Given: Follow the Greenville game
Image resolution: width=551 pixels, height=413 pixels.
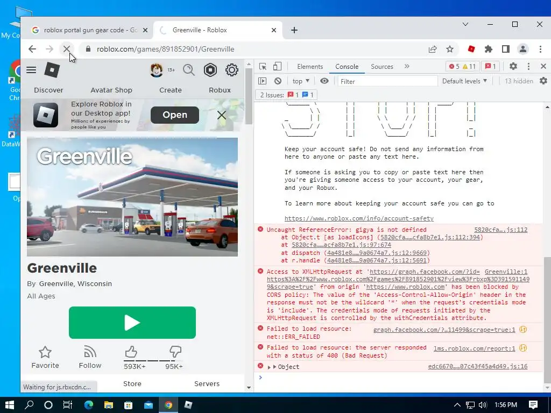Looking at the screenshot, I should point(90,358).
